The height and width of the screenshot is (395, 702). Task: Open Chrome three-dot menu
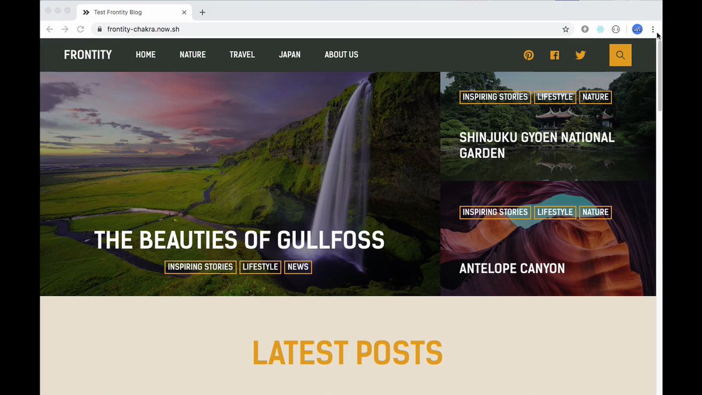(x=653, y=29)
